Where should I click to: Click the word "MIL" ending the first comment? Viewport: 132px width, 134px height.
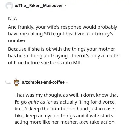[77, 63]
